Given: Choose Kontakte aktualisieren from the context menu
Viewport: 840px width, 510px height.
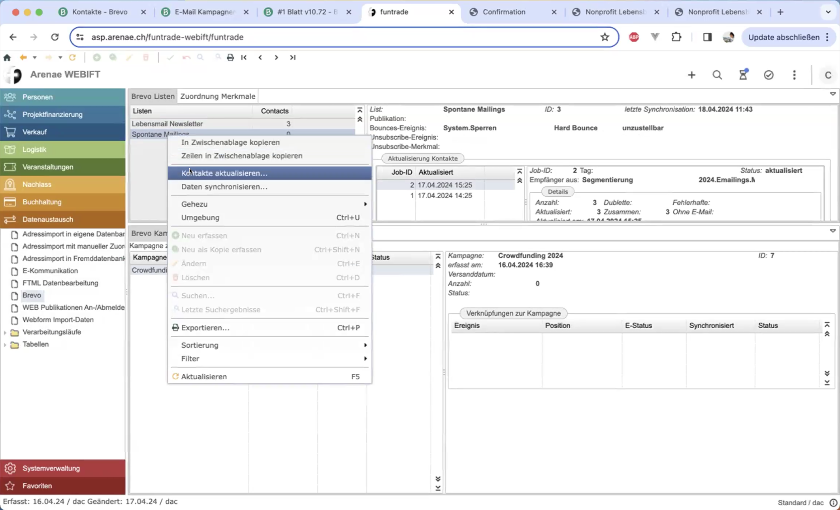Looking at the screenshot, I should [224, 173].
